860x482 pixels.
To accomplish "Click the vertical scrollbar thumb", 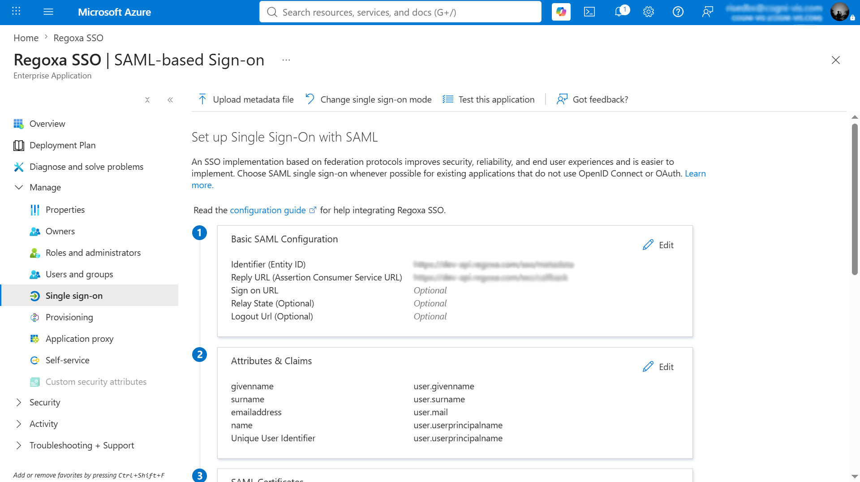I will [x=855, y=199].
